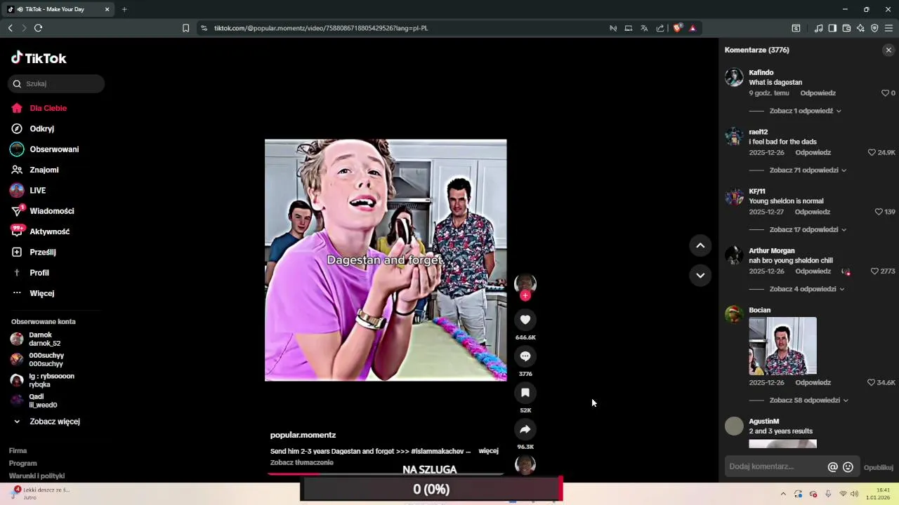
Task: Insert a mention with the @ icon
Action: (833, 467)
